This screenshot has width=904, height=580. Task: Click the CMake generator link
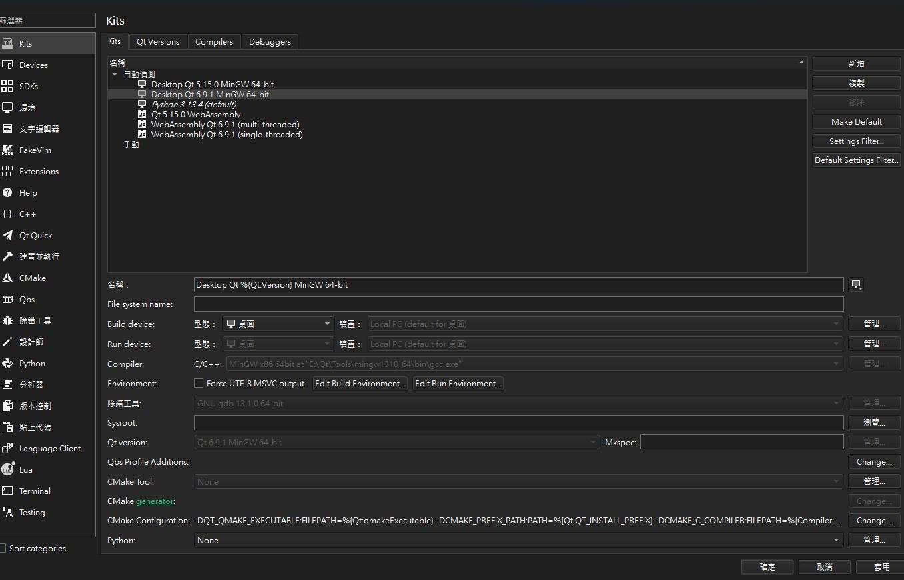(x=155, y=501)
